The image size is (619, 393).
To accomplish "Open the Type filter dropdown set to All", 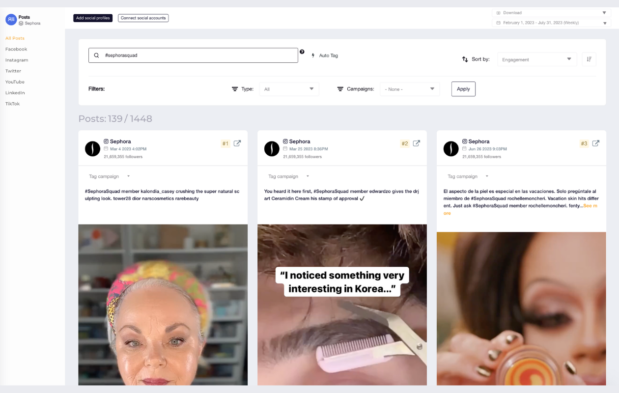I will tap(289, 89).
